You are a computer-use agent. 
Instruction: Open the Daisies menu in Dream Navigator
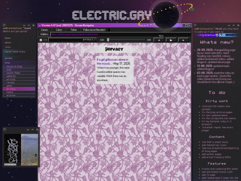(45, 30)
